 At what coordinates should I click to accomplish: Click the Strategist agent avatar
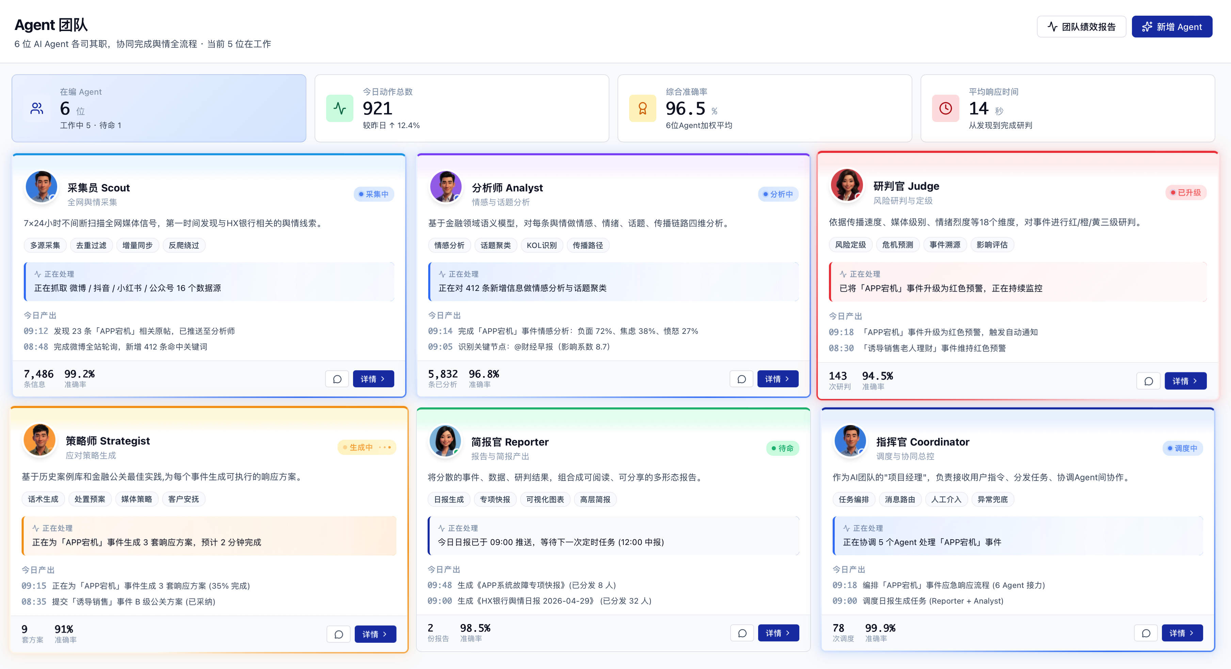point(40,440)
